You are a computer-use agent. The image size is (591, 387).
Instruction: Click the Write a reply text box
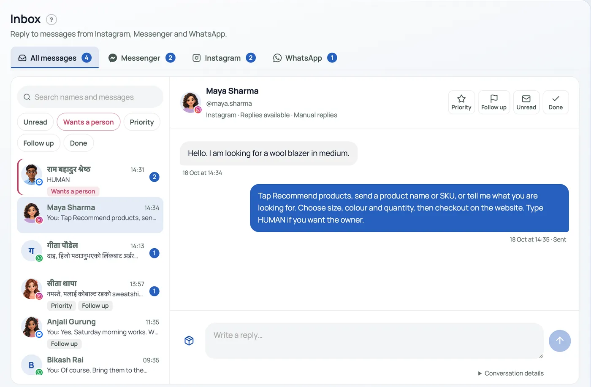(374, 341)
